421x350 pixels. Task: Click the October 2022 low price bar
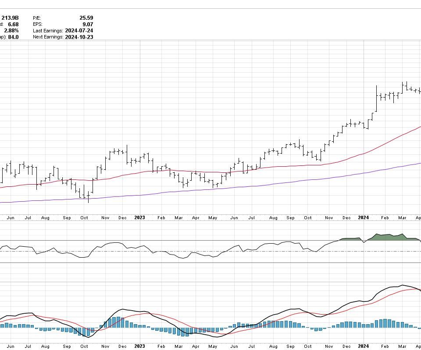tap(89, 197)
